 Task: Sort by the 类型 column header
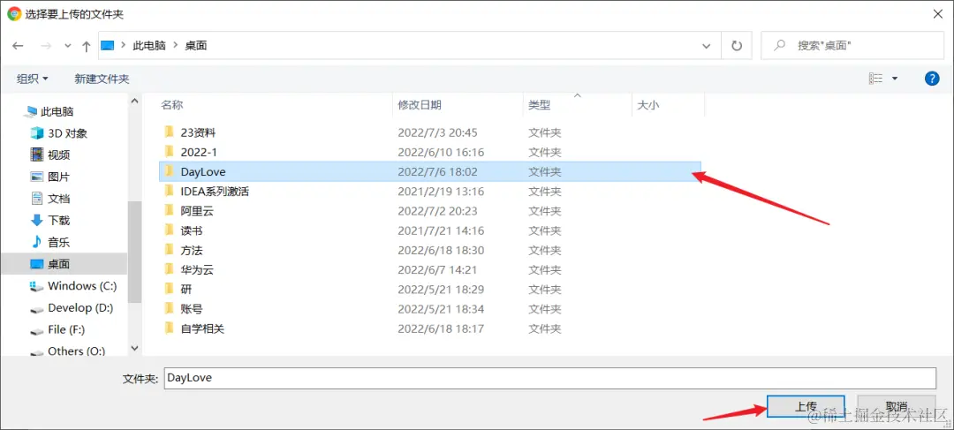tap(539, 104)
